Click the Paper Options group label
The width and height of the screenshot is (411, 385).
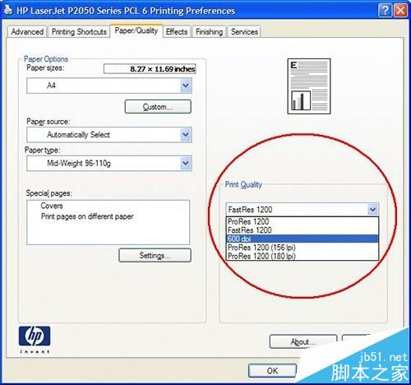pyautogui.click(x=46, y=59)
